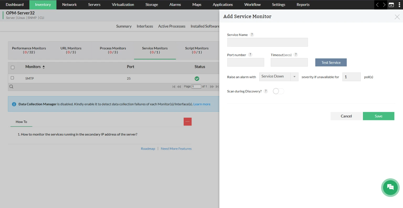Screen dimensions: 403x208
Task: Click the green Save button
Action: (x=379, y=116)
